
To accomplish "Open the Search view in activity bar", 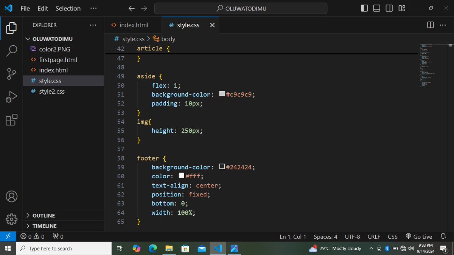I will pyautogui.click(x=11, y=51).
